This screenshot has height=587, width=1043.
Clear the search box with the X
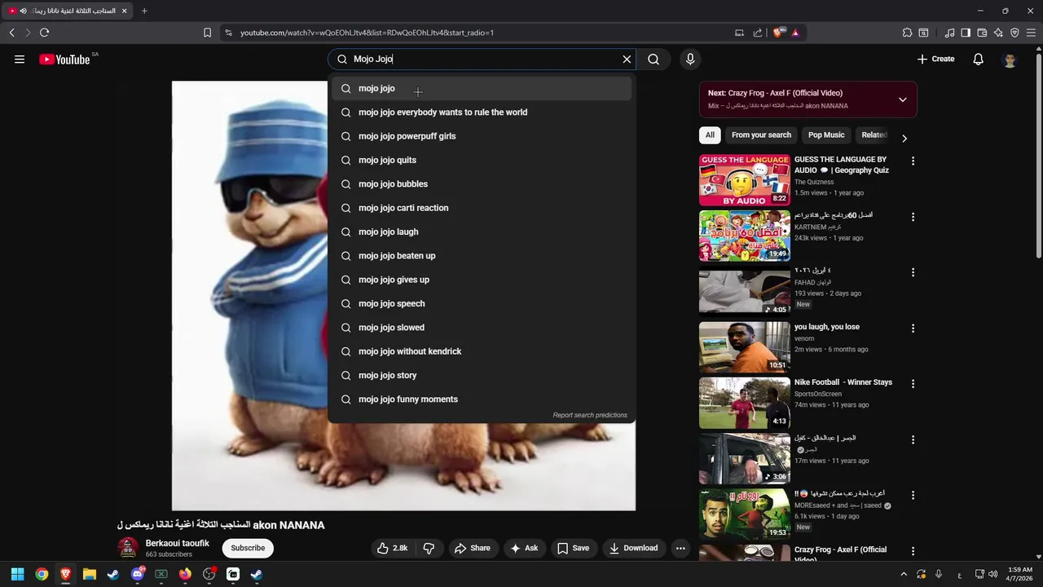point(627,59)
